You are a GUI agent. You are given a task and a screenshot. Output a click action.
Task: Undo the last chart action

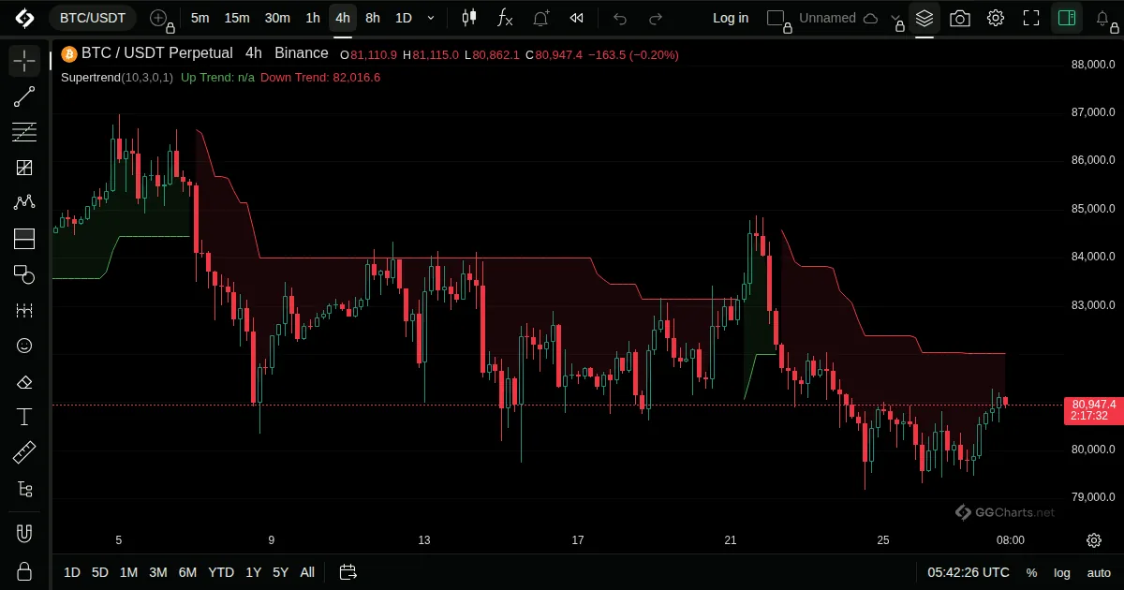tap(620, 18)
